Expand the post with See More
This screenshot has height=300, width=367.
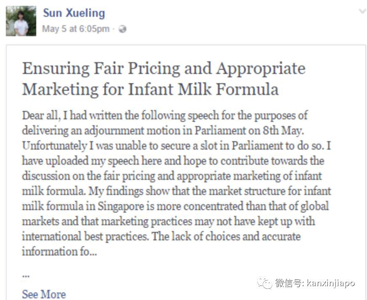pyautogui.click(x=44, y=294)
